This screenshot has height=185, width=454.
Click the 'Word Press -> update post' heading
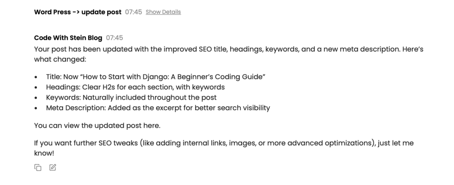(78, 12)
